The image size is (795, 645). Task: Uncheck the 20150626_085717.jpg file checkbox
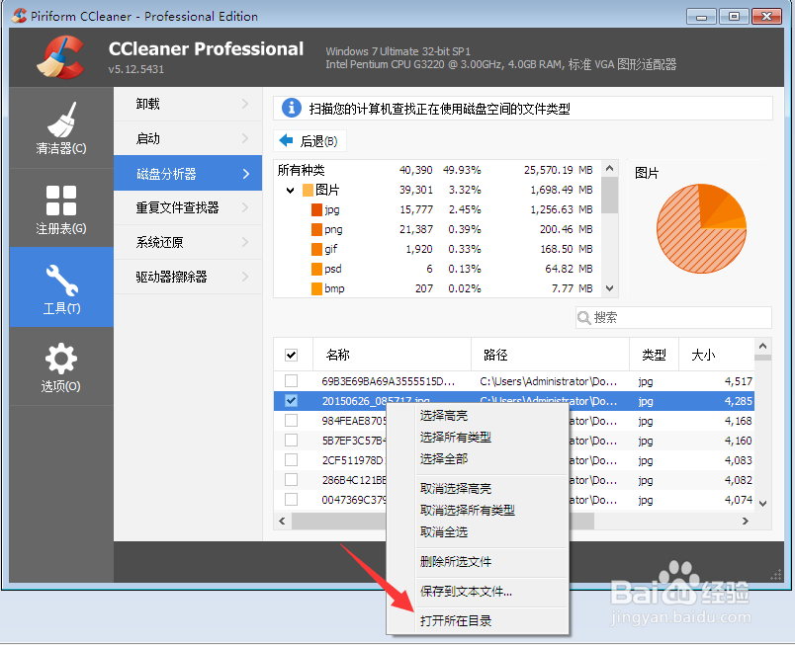(x=291, y=400)
